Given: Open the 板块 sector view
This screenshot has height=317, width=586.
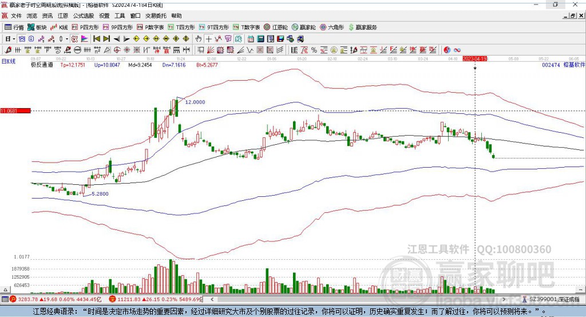Looking at the screenshot, I should [37, 27].
